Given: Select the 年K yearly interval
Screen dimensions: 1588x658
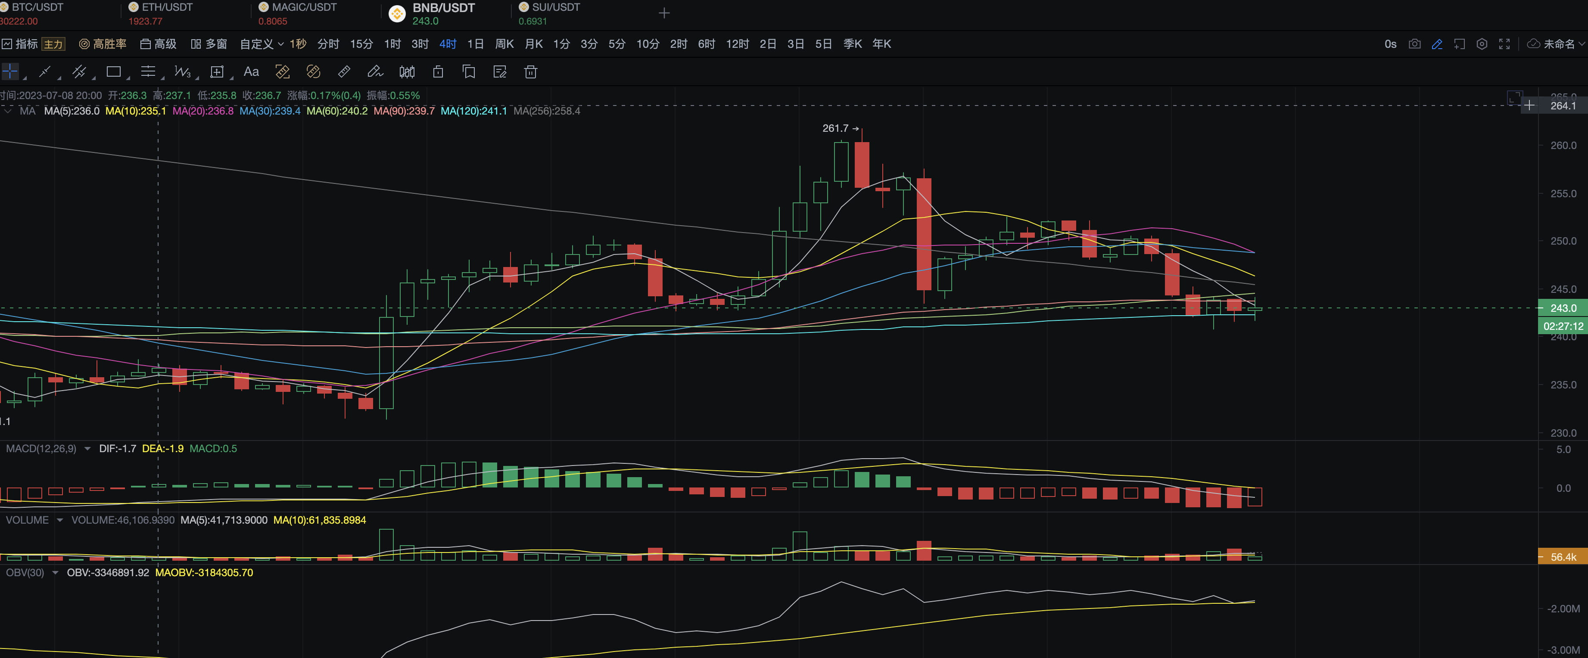Looking at the screenshot, I should tap(881, 44).
